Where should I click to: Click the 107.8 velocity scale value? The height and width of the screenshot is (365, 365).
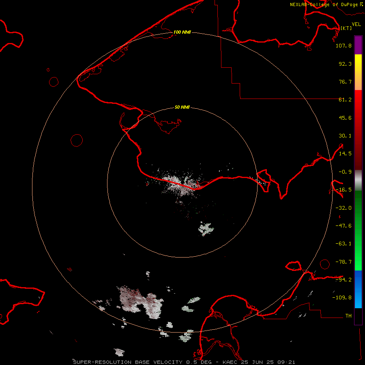coord(344,45)
